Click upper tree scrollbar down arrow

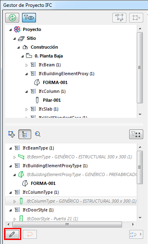[140, 115]
